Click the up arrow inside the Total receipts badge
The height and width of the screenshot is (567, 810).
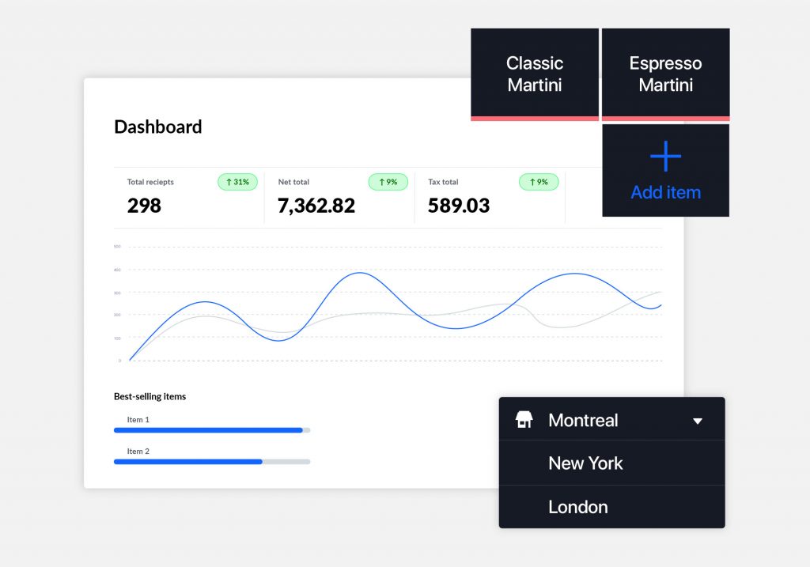(229, 182)
